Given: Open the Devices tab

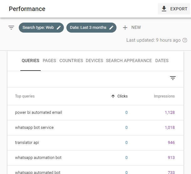Looking at the screenshot, I should tap(94, 61).
